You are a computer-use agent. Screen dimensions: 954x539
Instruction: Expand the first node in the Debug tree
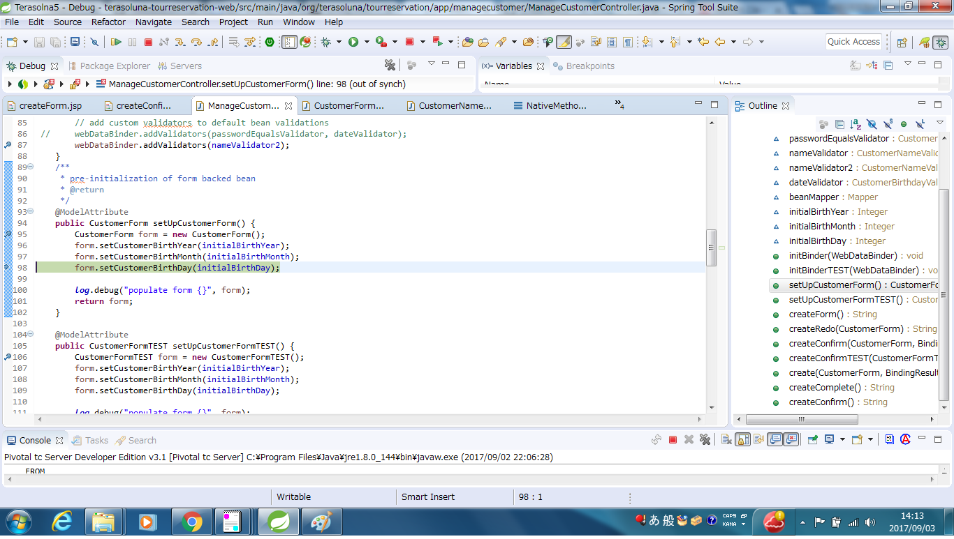[x=10, y=84]
